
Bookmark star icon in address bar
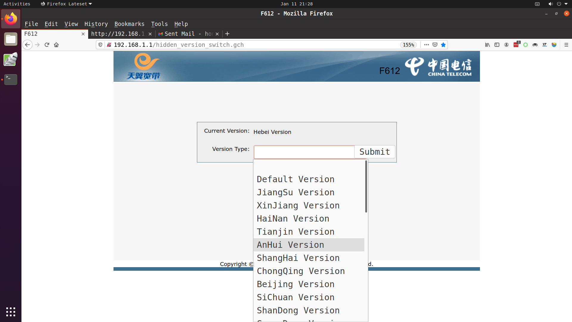pos(443,45)
